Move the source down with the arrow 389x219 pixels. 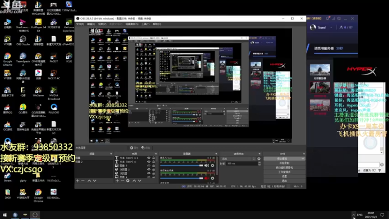coord(140,181)
